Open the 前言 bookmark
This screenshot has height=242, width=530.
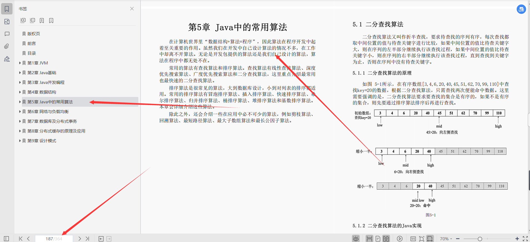click(x=31, y=43)
